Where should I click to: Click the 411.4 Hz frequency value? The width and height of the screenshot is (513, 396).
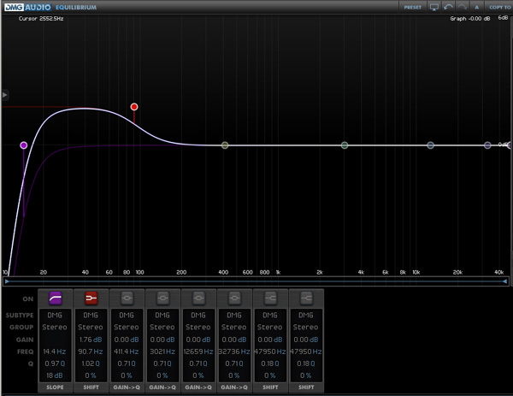pyautogui.click(x=127, y=352)
